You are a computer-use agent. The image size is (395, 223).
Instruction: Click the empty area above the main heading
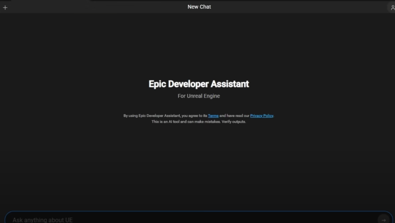point(198,46)
